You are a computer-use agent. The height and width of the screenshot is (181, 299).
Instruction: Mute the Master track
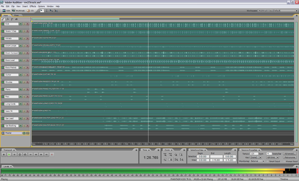pos(24,133)
